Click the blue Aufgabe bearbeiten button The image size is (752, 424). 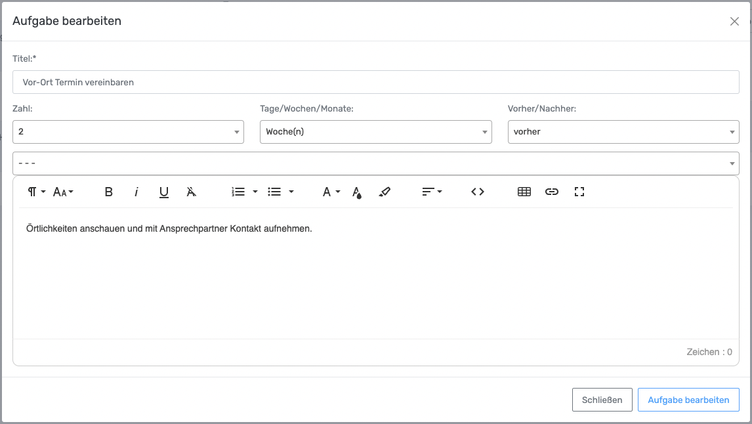688,400
